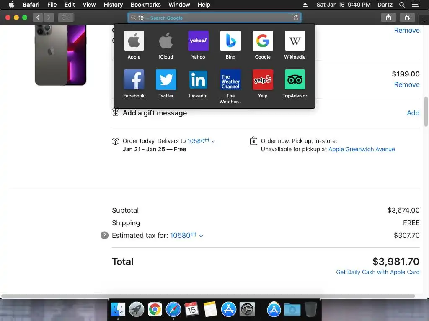Open the Downloads folder in the Dock
The width and height of the screenshot is (429, 321).
pyautogui.click(x=292, y=310)
